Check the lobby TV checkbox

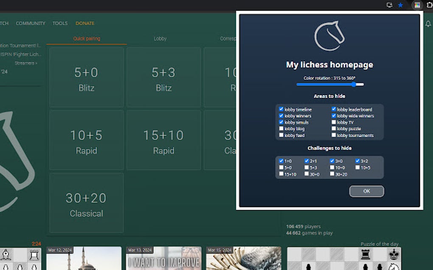[x=334, y=122]
